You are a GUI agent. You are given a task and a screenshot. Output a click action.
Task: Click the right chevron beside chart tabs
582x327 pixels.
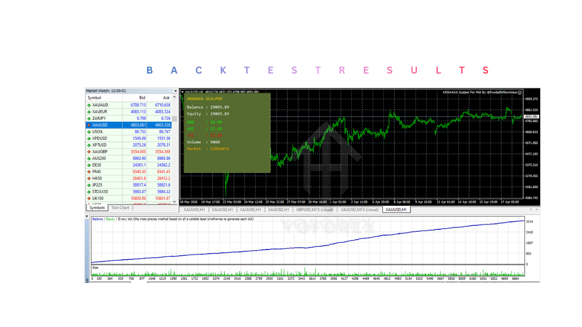click(x=537, y=209)
